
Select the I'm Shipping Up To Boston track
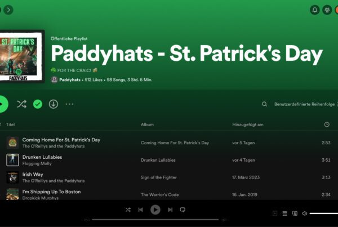51,192
